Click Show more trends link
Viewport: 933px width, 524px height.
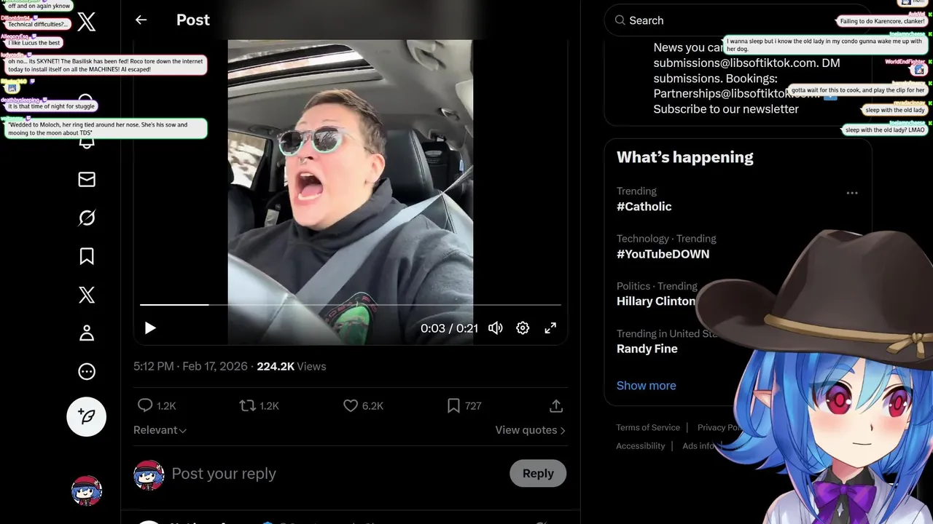pos(646,386)
